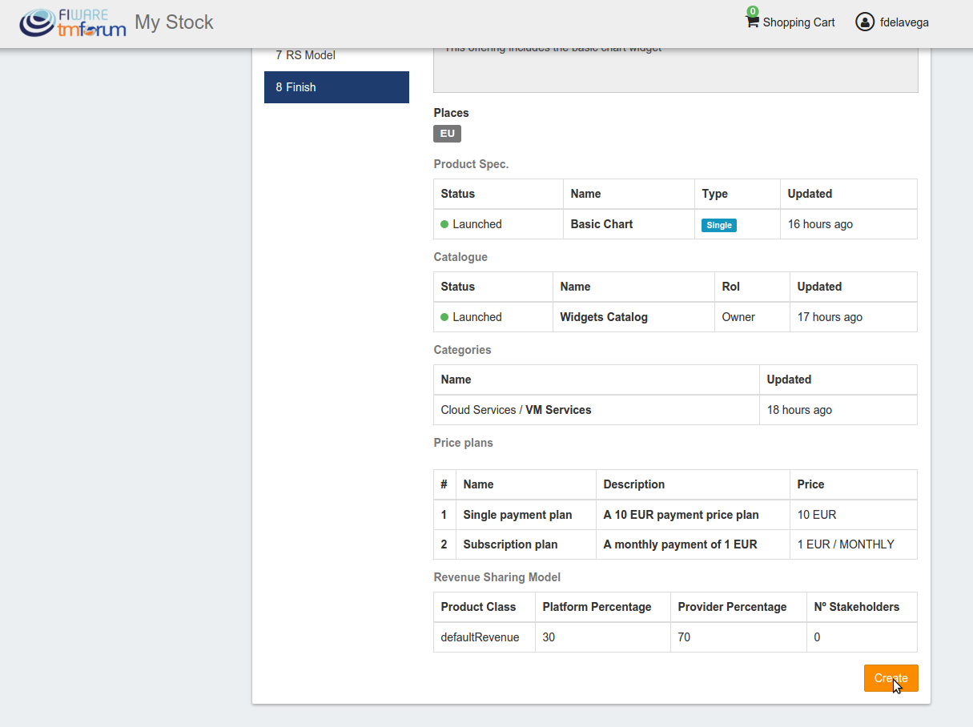Select step 8 Finish
973x727 pixels.
coord(336,87)
